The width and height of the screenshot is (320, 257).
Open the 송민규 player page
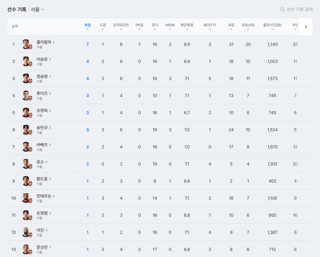coord(44,128)
